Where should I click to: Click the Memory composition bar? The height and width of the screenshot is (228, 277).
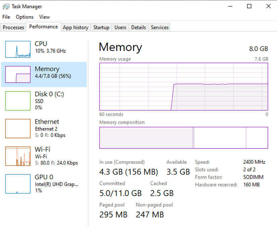183,138
